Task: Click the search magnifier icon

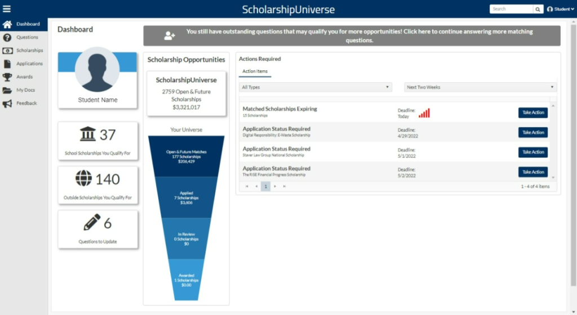Action: point(538,9)
